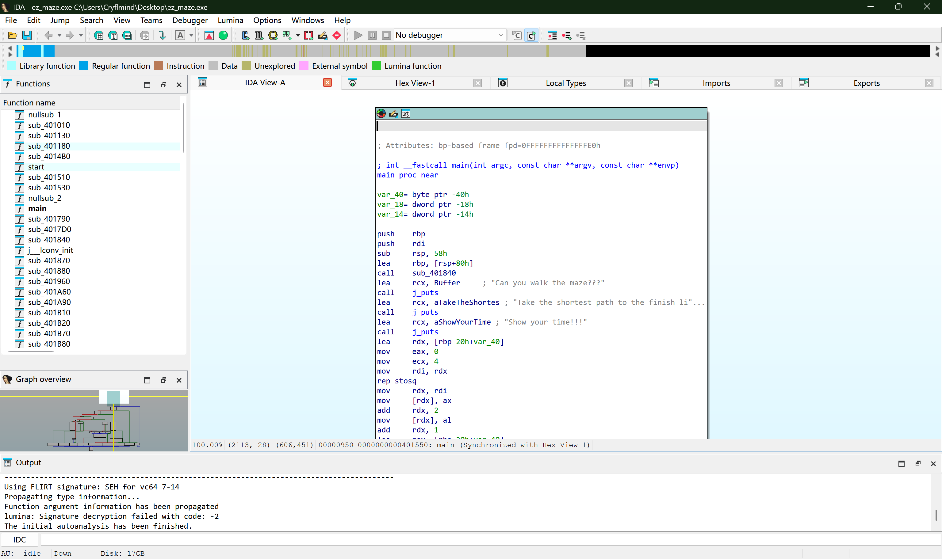Click the breakpoint list toolbar icon
The width and height of the screenshot is (942, 559).
[x=552, y=36]
